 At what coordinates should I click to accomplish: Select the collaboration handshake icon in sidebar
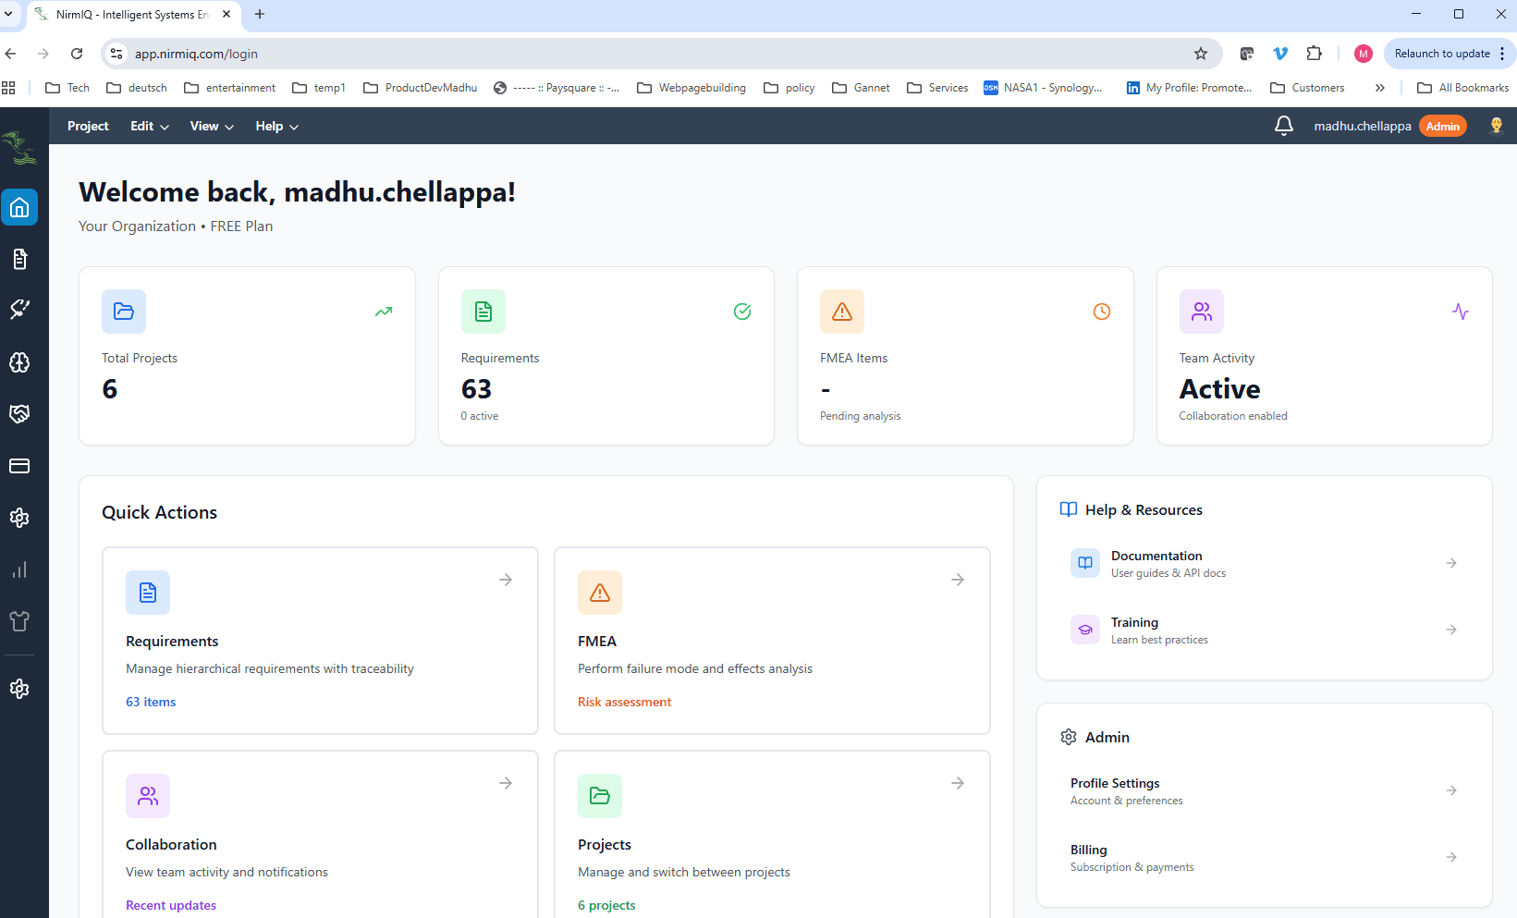[19, 413]
